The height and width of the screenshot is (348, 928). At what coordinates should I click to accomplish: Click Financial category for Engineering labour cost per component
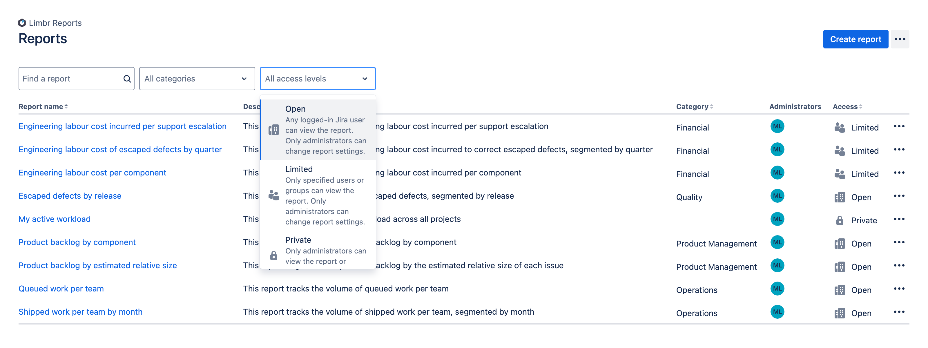[x=692, y=174]
